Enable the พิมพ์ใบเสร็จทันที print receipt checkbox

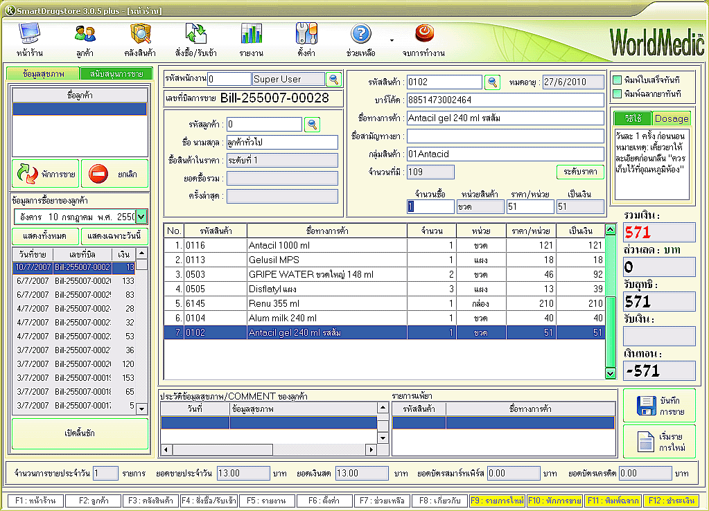(617, 80)
